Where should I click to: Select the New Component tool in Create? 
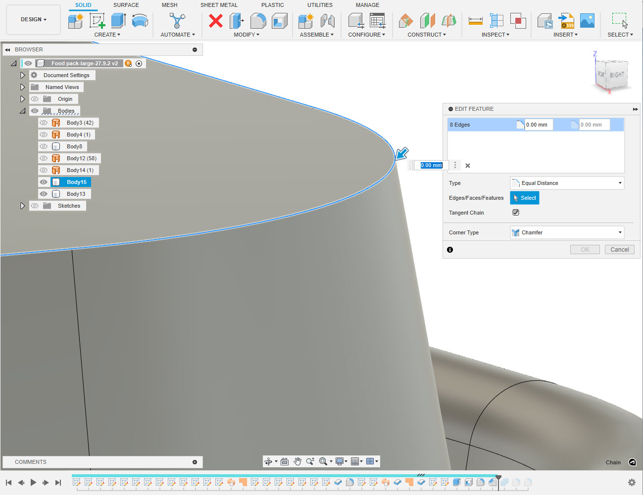pyautogui.click(x=76, y=21)
